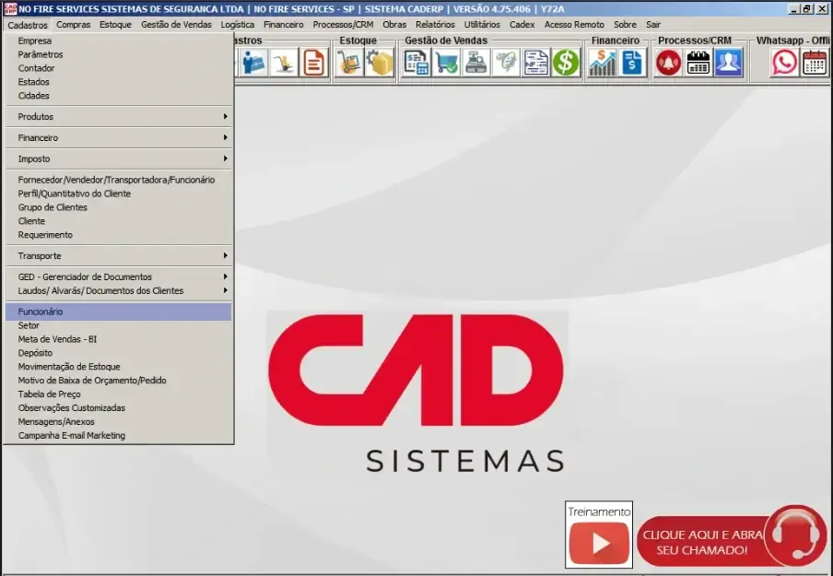Choose Observações Customizadas

118,408
